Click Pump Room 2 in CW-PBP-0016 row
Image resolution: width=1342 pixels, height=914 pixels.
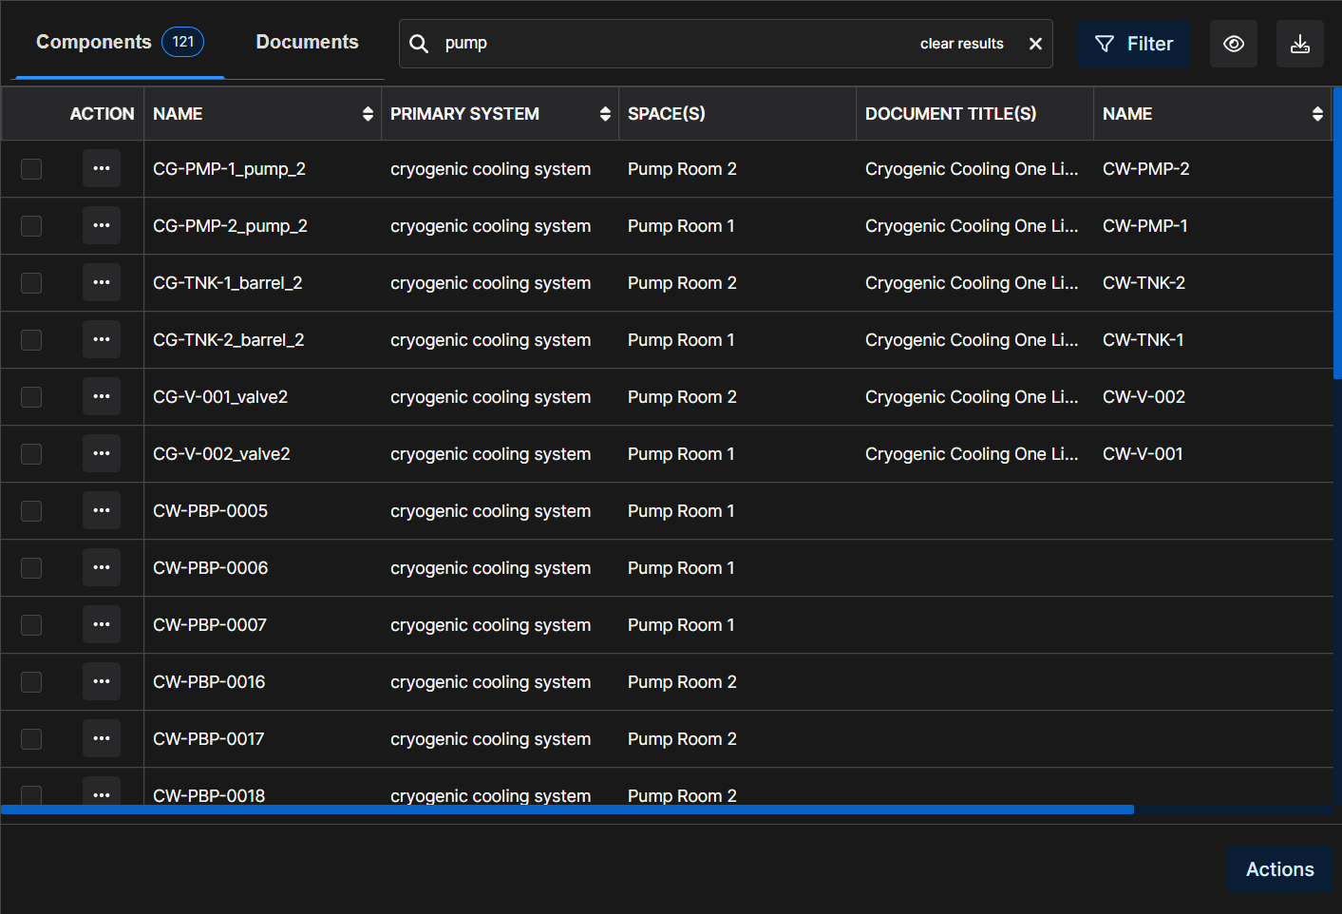(x=682, y=682)
